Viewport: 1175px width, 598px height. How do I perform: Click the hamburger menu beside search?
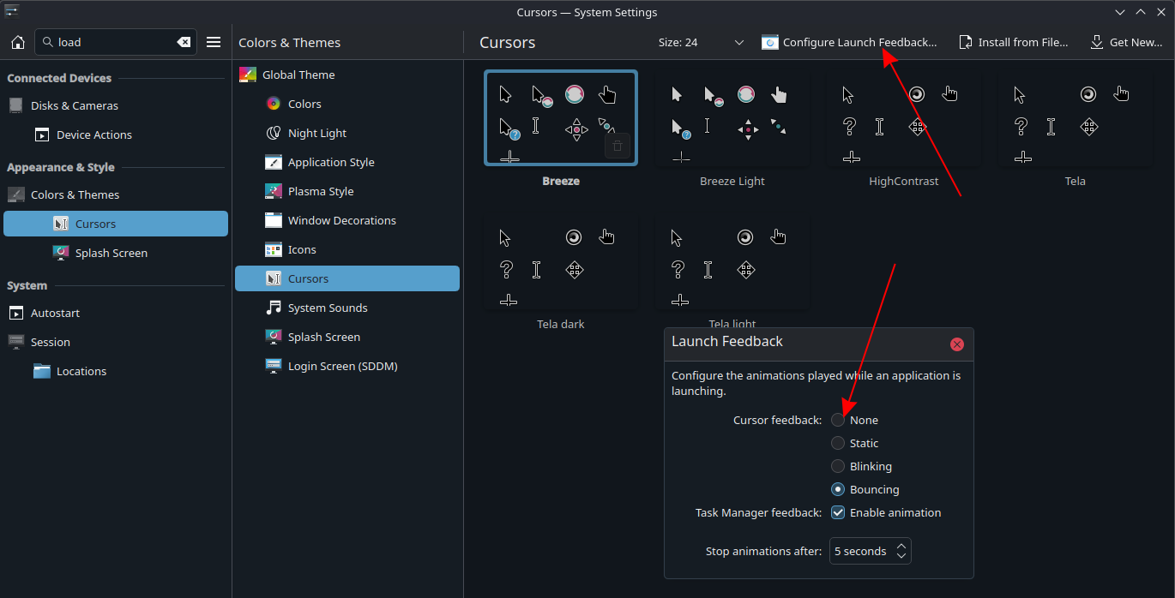point(213,41)
